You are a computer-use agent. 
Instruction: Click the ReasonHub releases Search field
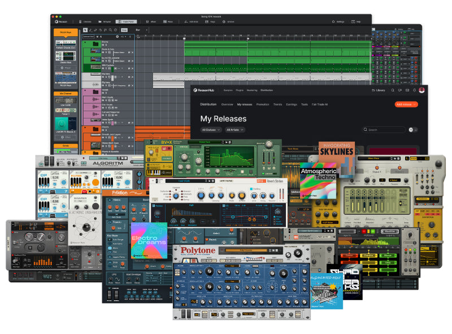click(384, 130)
